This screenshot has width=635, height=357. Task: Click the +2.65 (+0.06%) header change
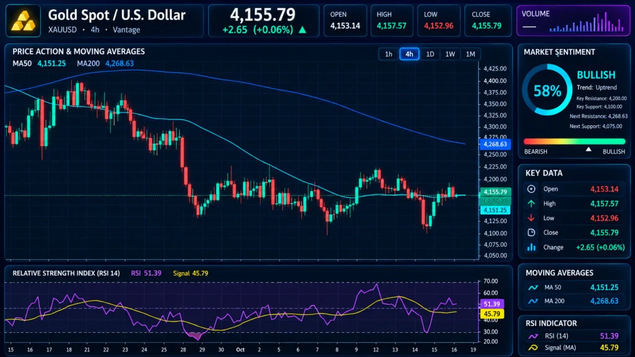click(x=257, y=30)
